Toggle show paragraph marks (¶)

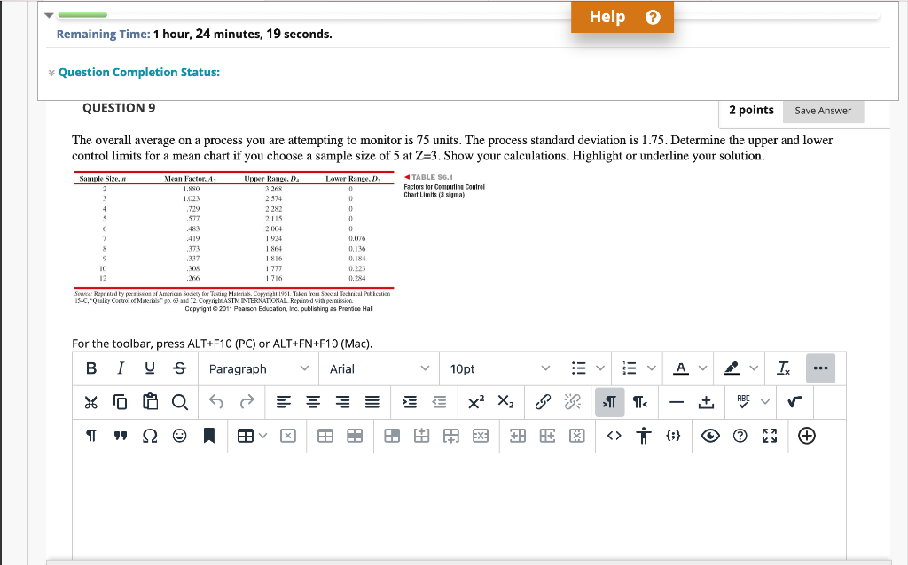[x=90, y=436]
